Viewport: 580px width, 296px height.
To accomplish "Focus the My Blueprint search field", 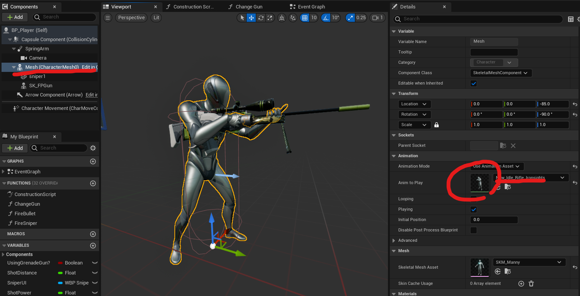I will (58, 148).
